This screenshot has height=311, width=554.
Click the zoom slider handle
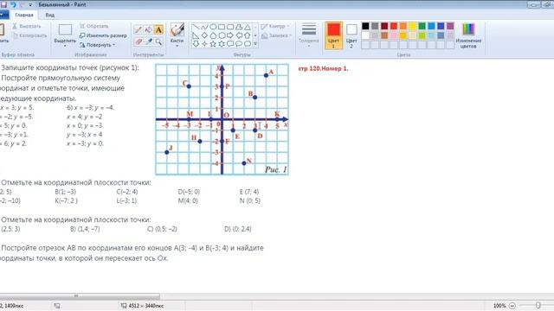(538, 305)
